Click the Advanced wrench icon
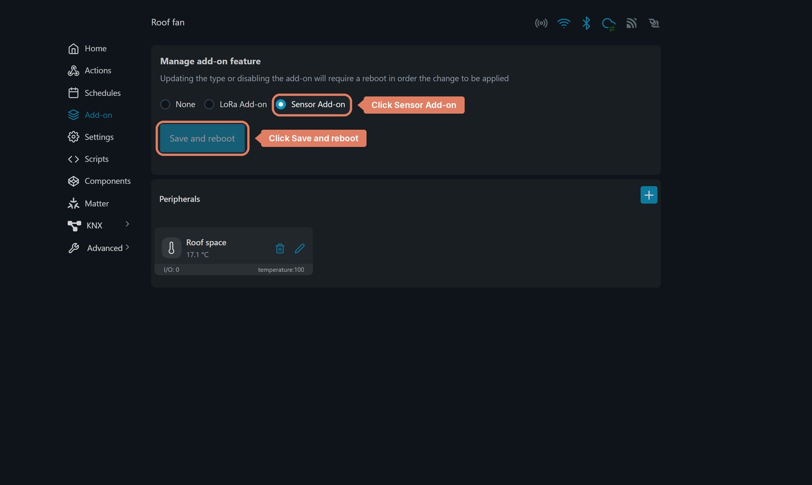Image resolution: width=812 pixels, height=485 pixels. click(x=74, y=248)
